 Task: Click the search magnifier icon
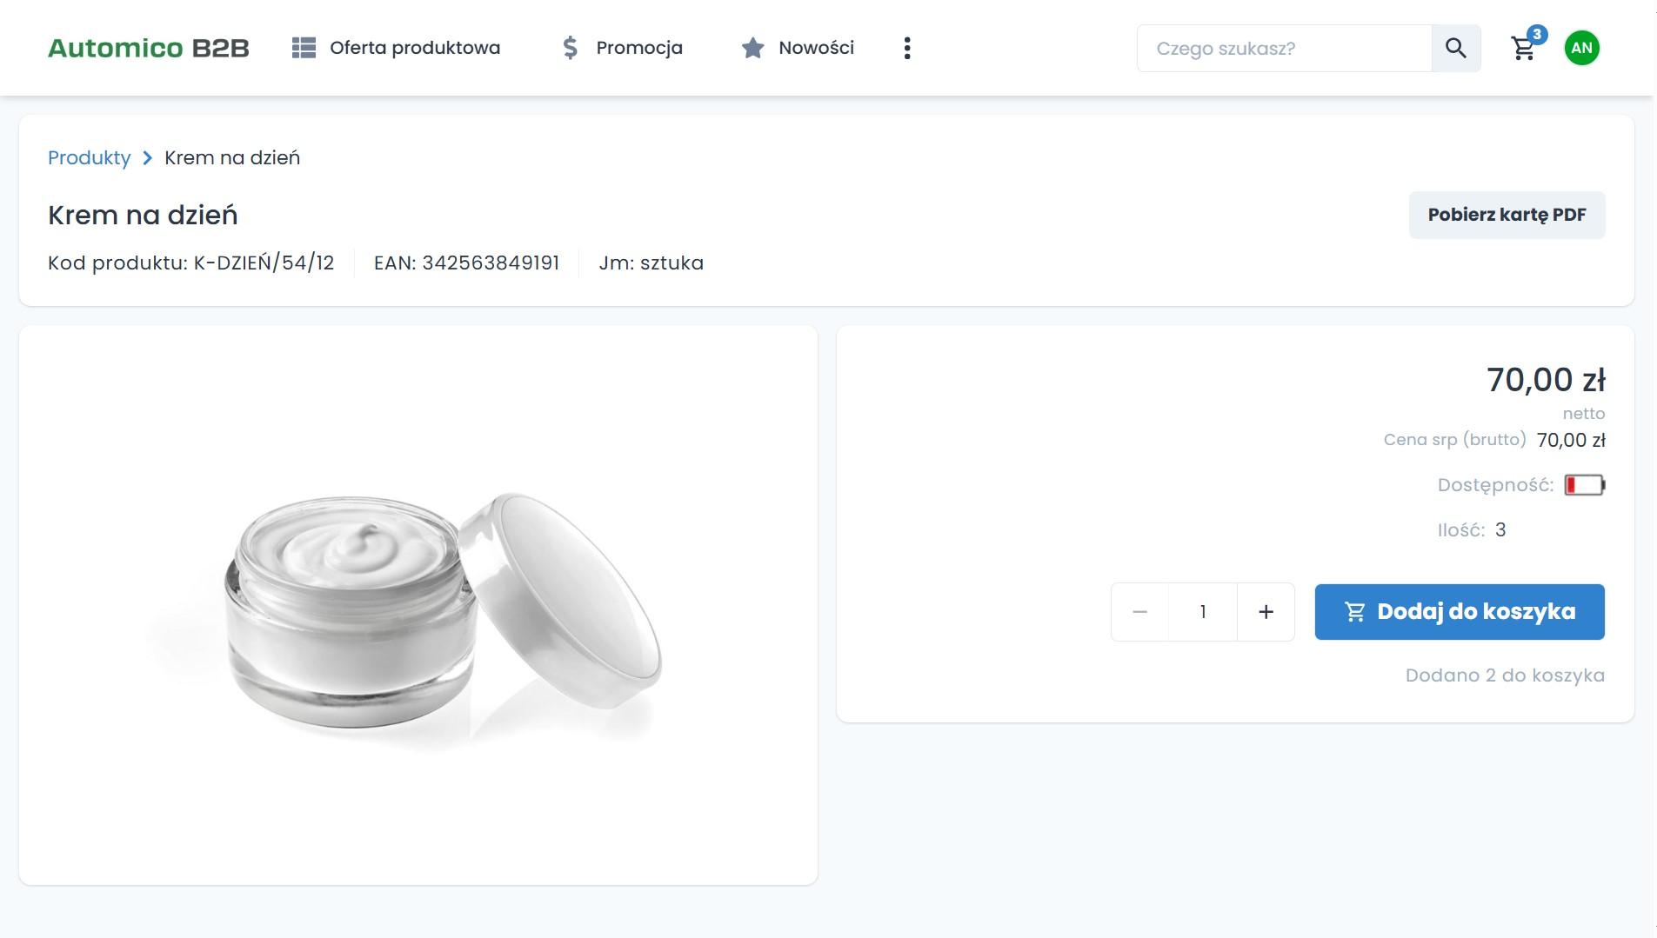(x=1455, y=48)
